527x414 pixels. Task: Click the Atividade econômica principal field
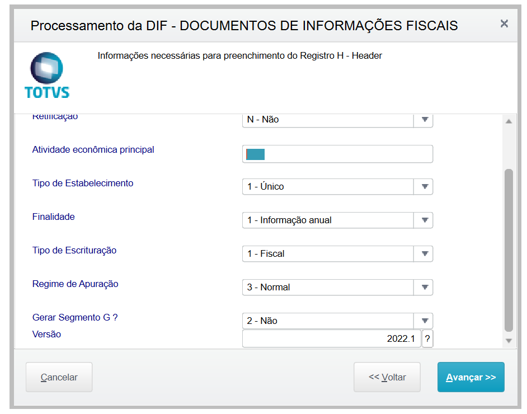coord(337,154)
